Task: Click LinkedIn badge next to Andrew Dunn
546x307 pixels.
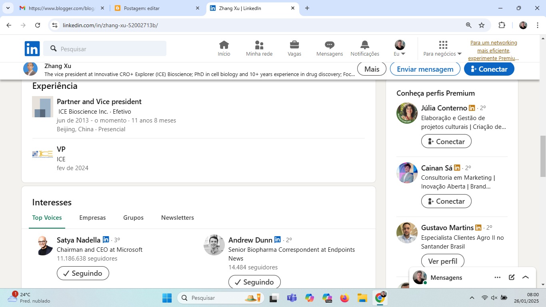Action: click(x=278, y=239)
